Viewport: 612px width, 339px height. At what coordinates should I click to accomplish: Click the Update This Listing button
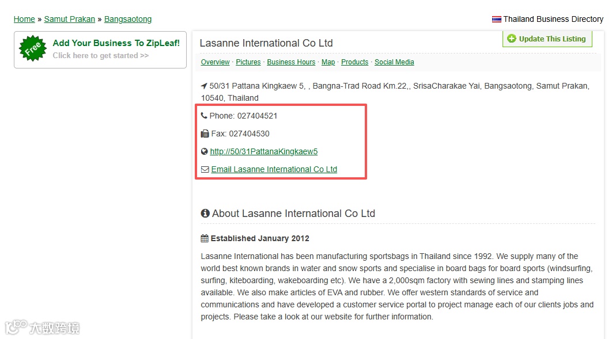(547, 39)
